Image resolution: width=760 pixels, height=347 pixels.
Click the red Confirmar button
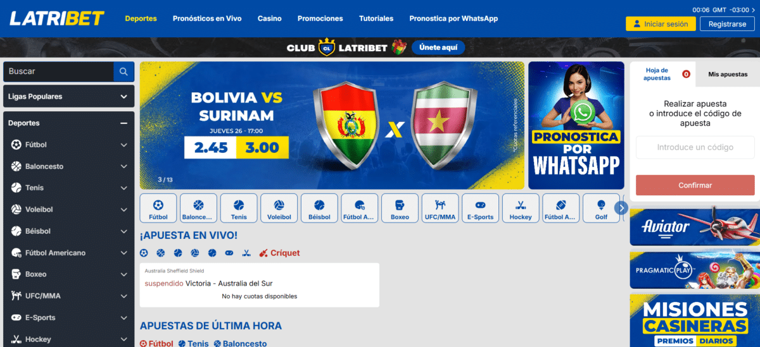click(695, 185)
